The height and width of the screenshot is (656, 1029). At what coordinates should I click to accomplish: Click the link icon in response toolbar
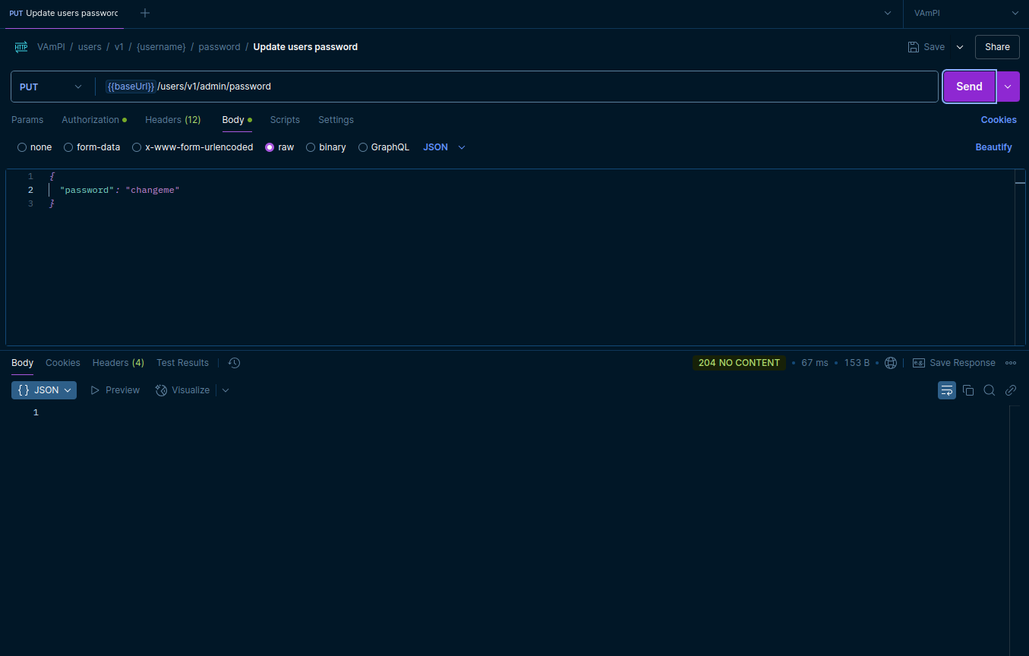point(1011,390)
